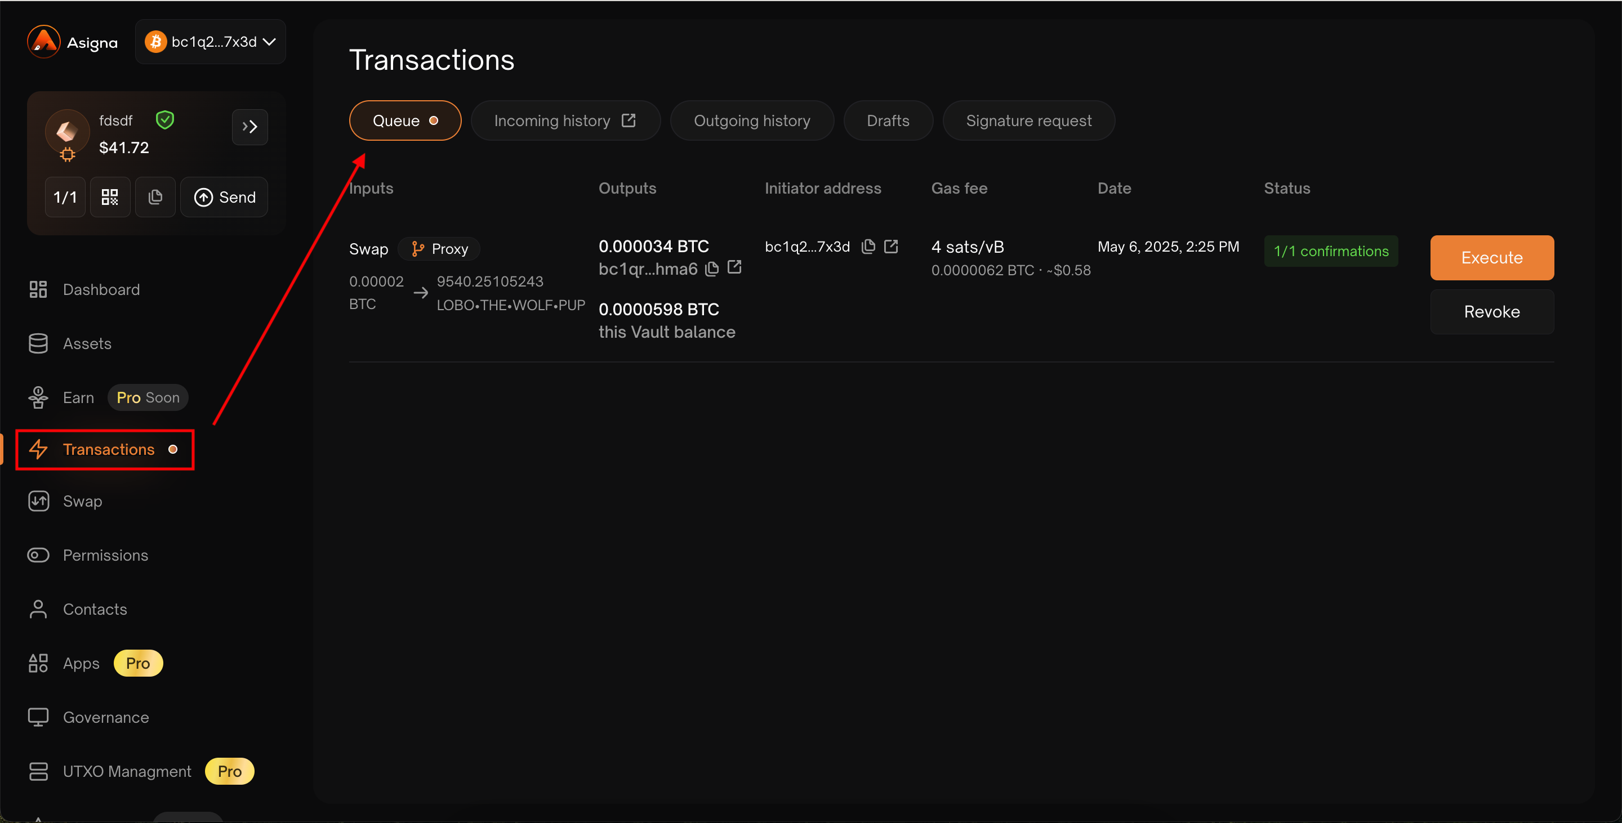Open the Swap sidebar item

(82, 502)
